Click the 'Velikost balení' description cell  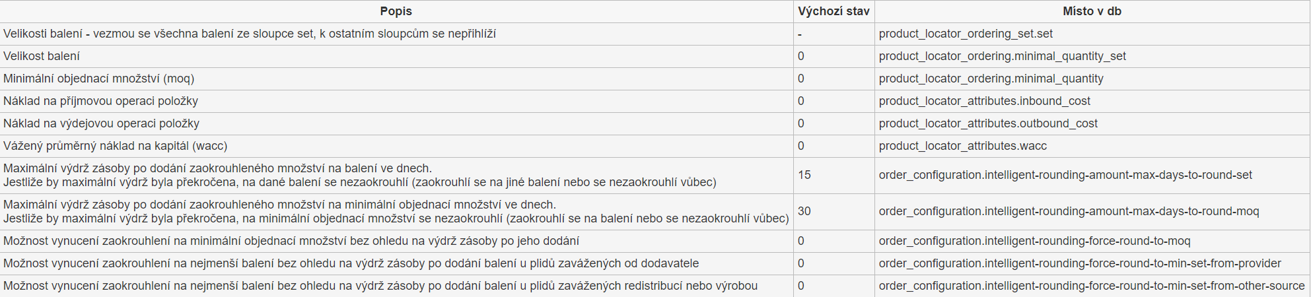pyautogui.click(x=42, y=56)
